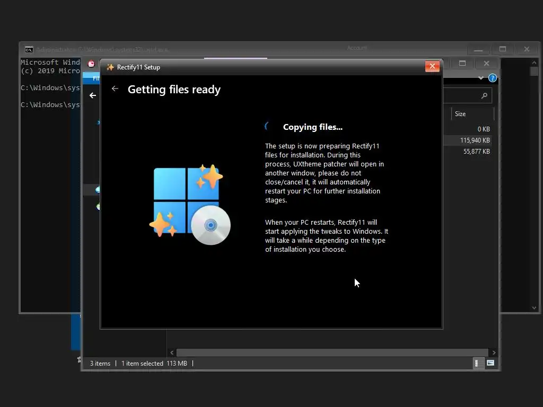Select the 0 KB file row
The height and width of the screenshot is (407, 543).
click(x=468, y=129)
